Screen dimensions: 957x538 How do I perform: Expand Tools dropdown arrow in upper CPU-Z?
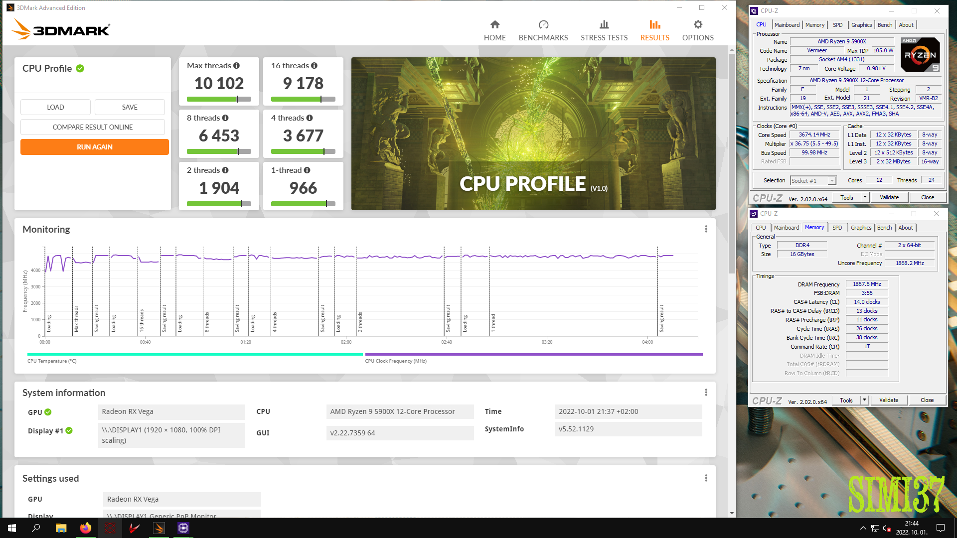pyautogui.click(x=865, y=197)
